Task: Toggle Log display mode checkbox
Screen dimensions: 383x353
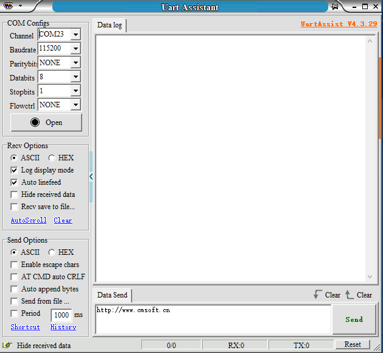Action: point(14,170)
